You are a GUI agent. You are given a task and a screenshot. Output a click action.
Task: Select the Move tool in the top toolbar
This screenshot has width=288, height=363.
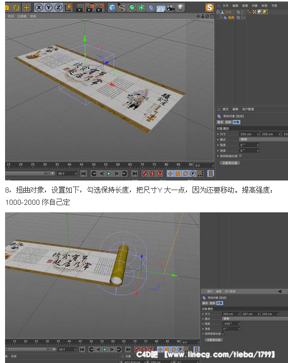pyautogui.click(x=27, y=8)
